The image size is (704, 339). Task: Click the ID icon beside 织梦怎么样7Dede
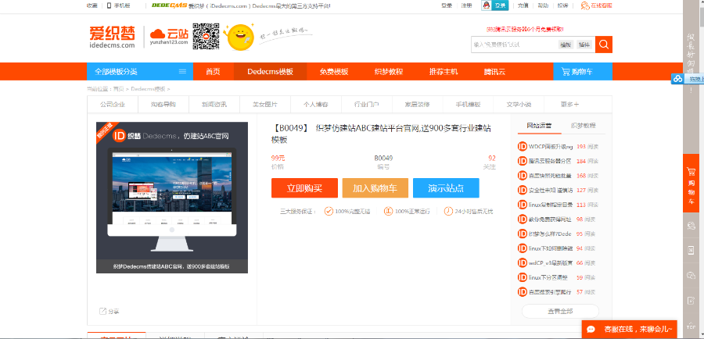coord(523,234)
